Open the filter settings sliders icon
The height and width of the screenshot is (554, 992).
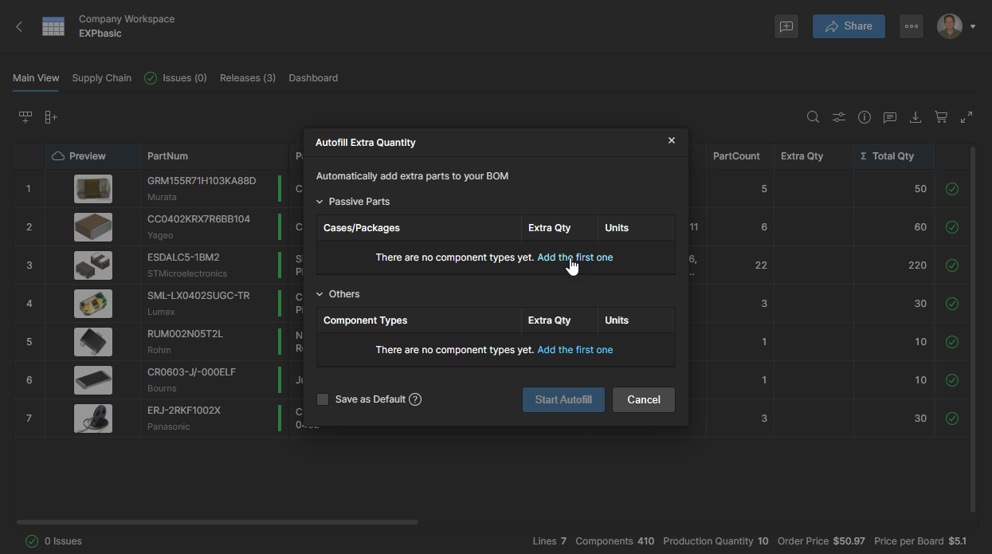point(839,117)
